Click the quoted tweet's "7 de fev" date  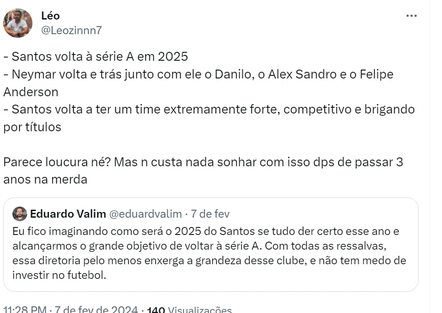pyautogui.click(x=210, y=214)
